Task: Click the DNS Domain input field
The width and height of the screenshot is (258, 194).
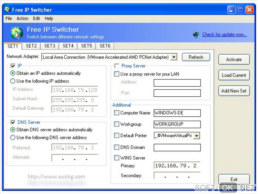Action: [x=177, y=147]
